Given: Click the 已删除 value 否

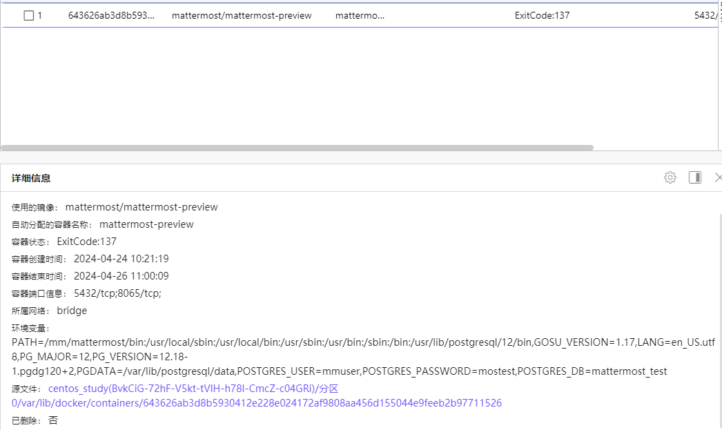Looking at the screenshot, I should pos(53,420).
